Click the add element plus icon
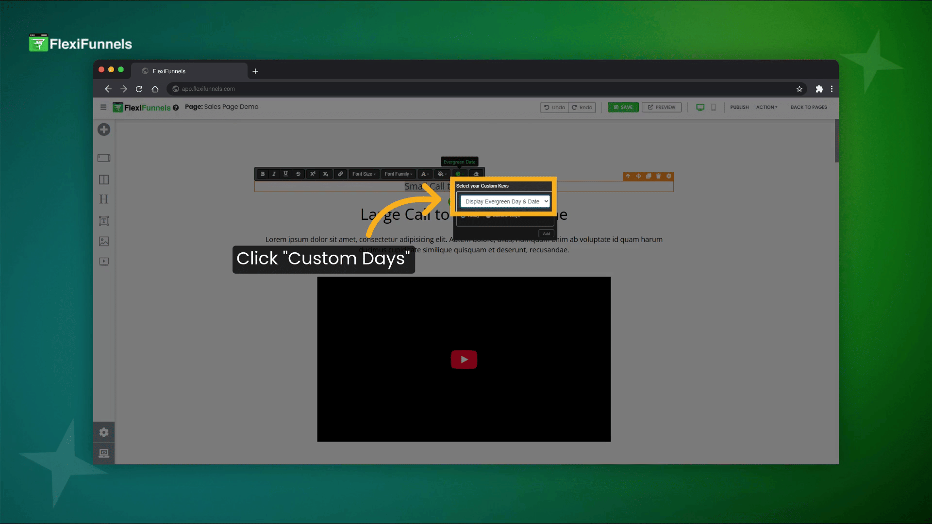Screen dimensions: 932x524 (x=104, y=130)
